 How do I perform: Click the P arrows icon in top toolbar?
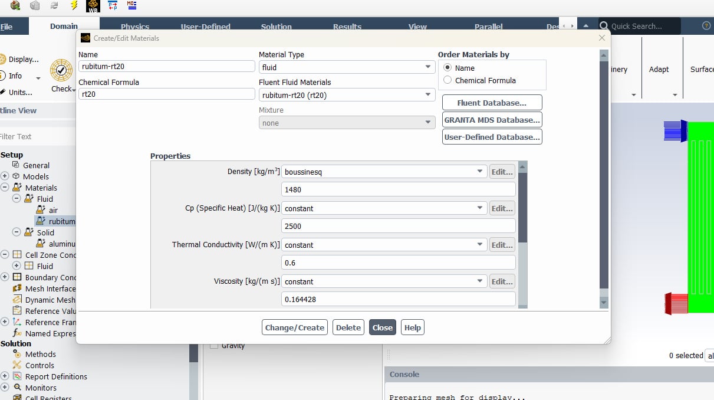point(112,6)
